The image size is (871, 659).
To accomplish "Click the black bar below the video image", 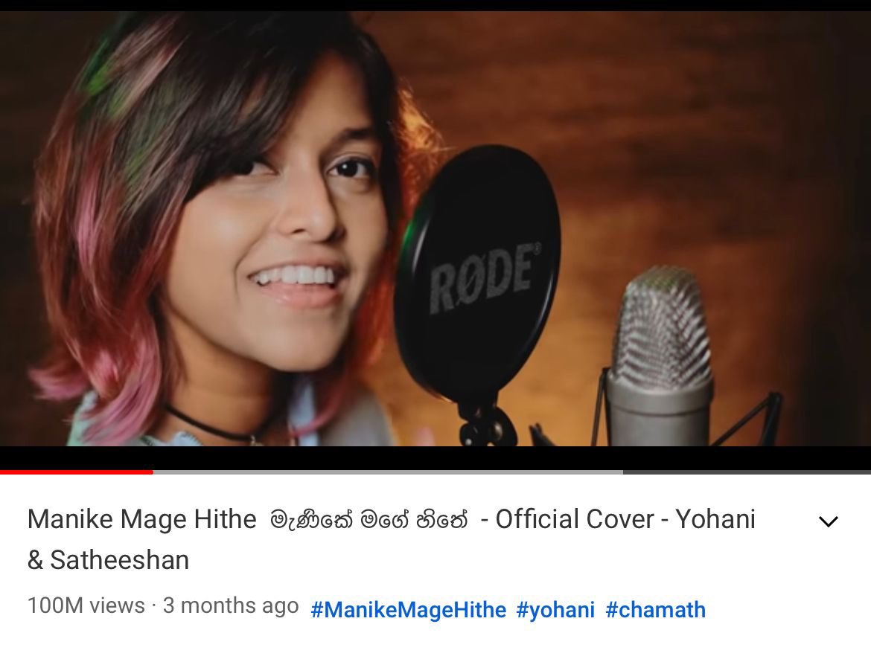I will coord(435,458).
